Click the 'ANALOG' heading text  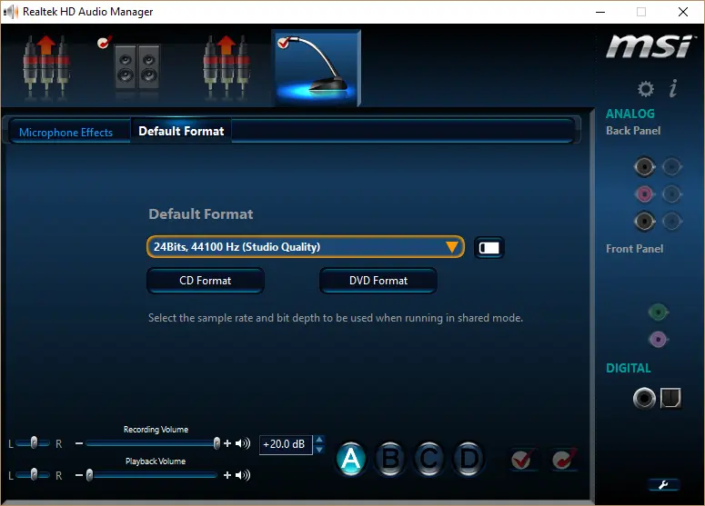tap(630, 114)
